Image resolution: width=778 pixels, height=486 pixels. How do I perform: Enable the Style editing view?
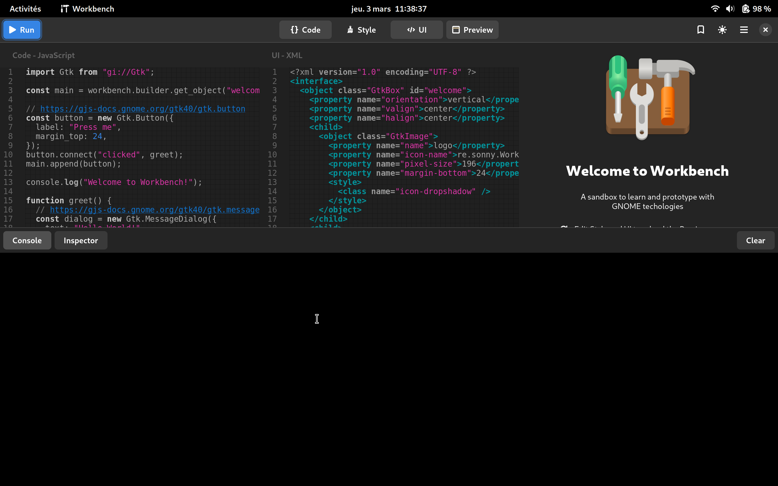pos(361,30)
